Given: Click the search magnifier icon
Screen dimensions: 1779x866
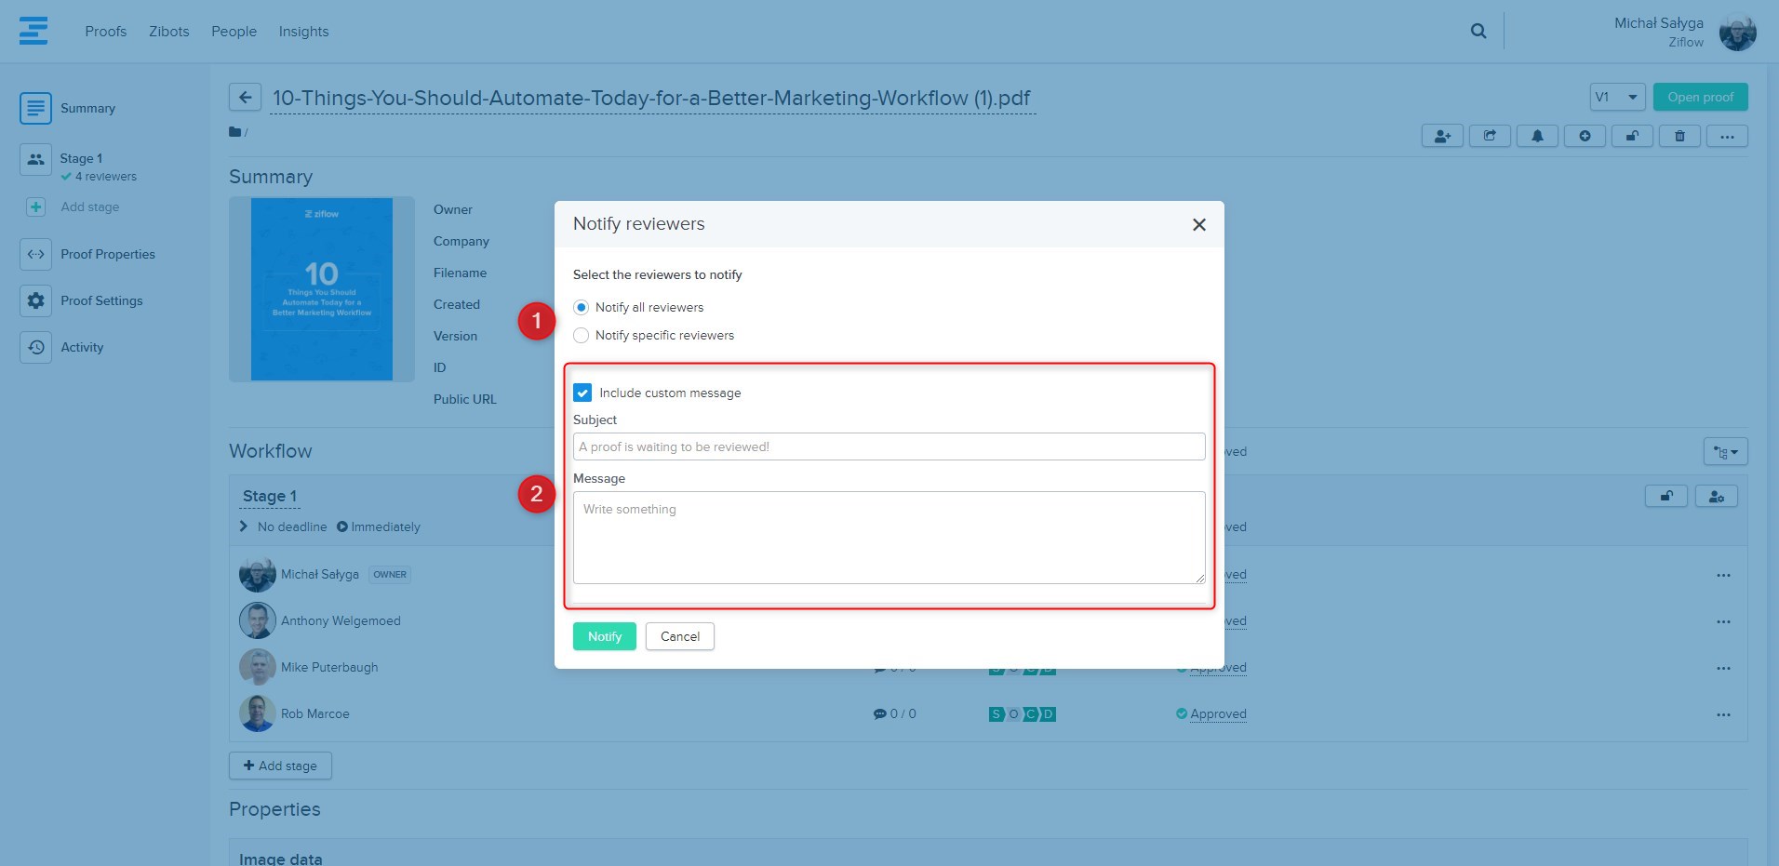Looking at the screenshot, I should coord(1478,32).
